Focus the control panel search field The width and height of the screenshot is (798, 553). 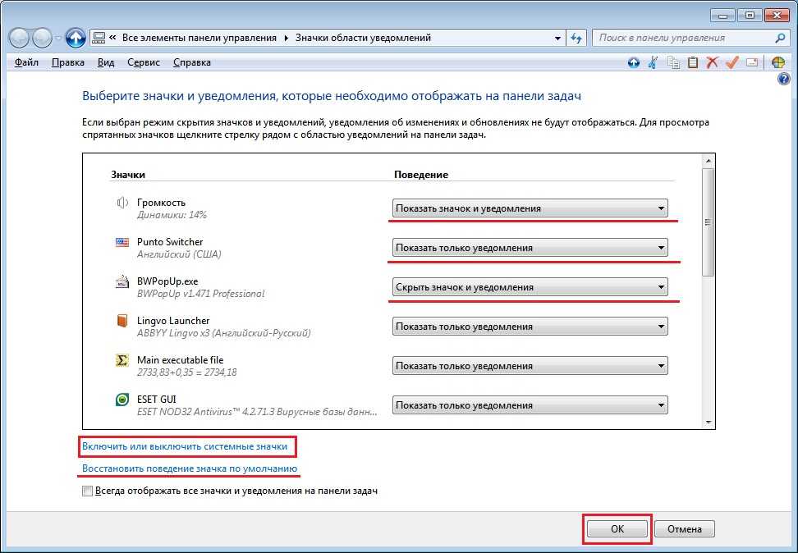point(681,38)
